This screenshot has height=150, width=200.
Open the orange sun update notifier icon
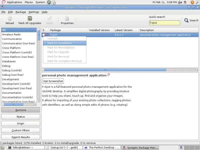[192, 2]
